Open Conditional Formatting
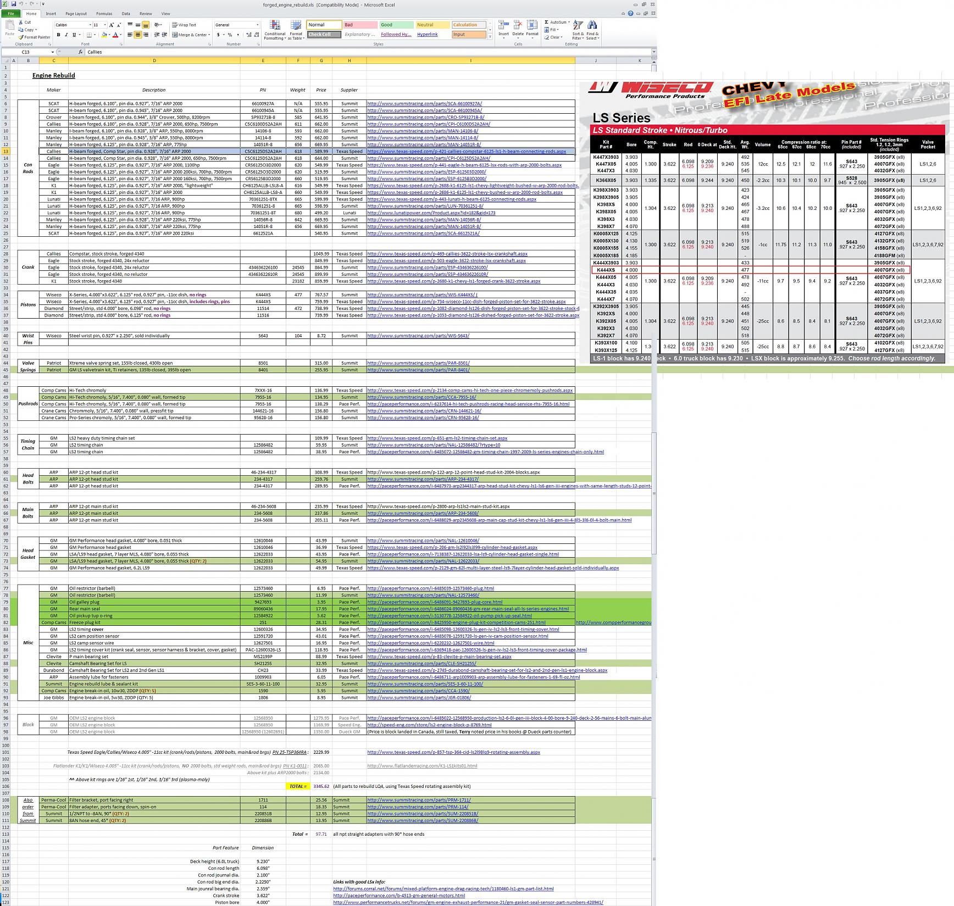 275,30
